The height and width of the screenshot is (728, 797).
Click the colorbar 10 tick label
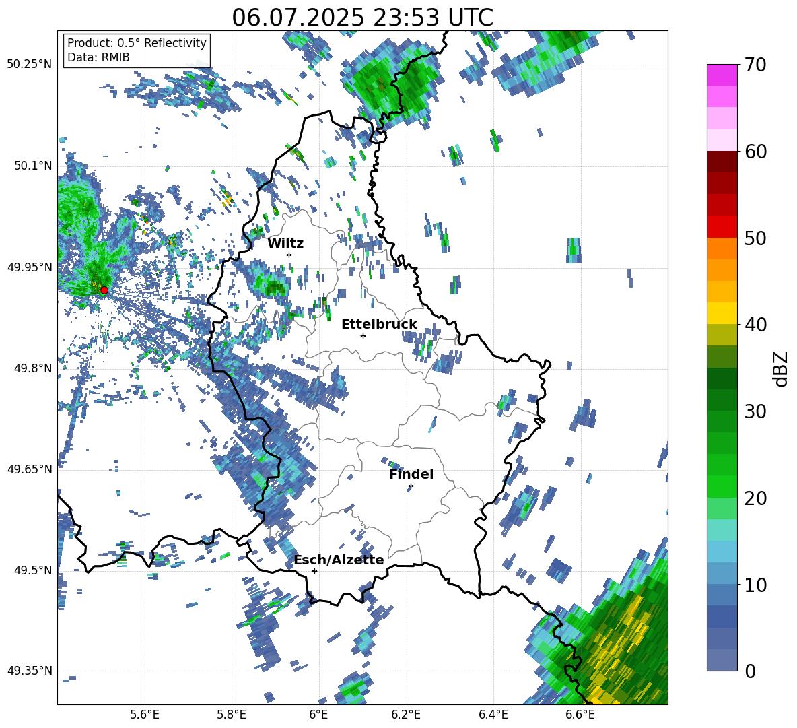[755, 585]
